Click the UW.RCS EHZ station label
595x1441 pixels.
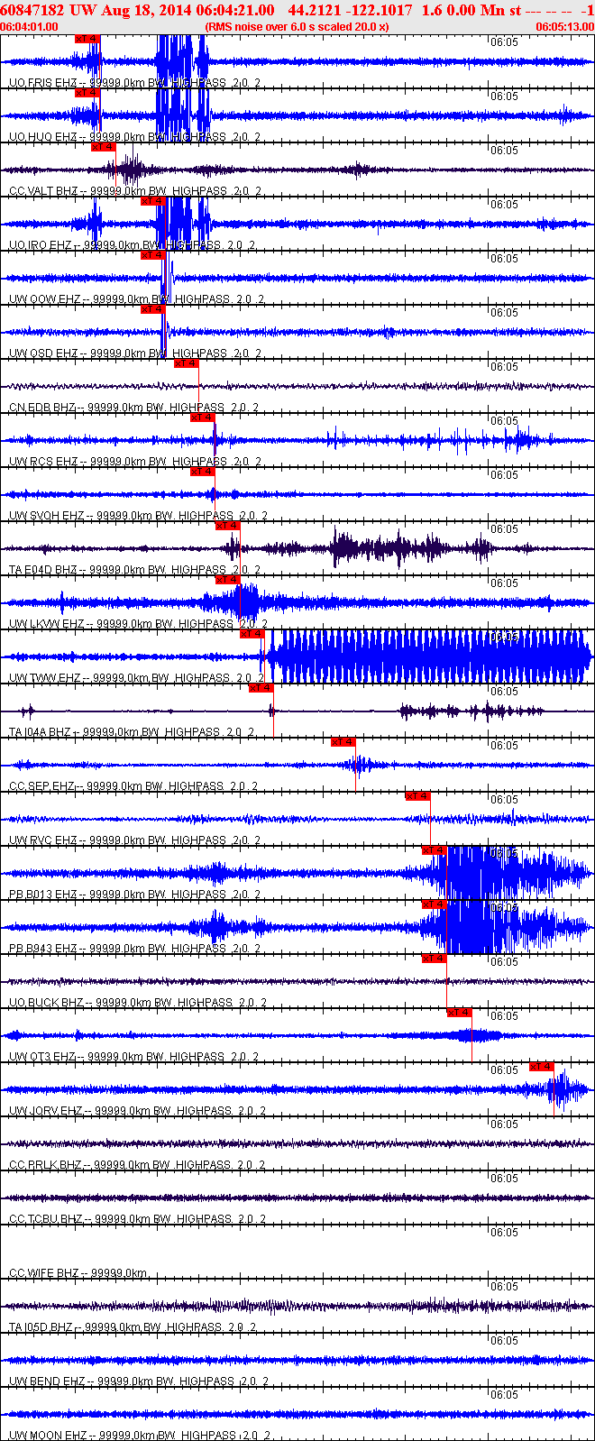click(43, 462)
